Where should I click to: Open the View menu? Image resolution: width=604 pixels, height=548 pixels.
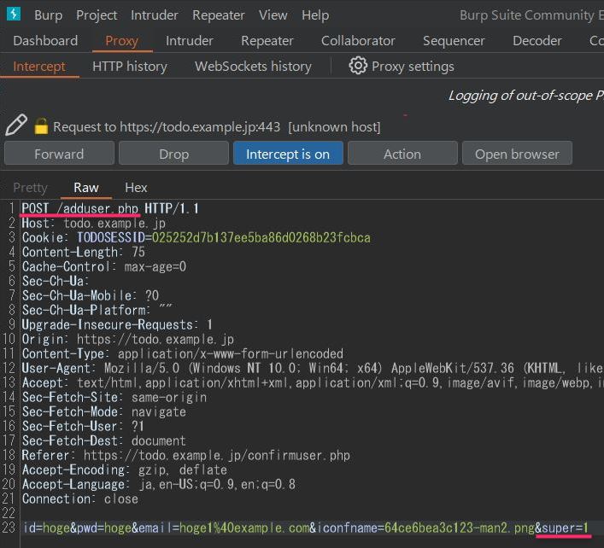point(273,15)
